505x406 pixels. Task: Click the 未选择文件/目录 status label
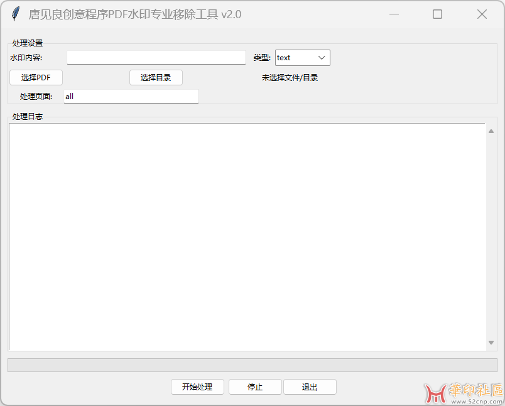point(290,78)
